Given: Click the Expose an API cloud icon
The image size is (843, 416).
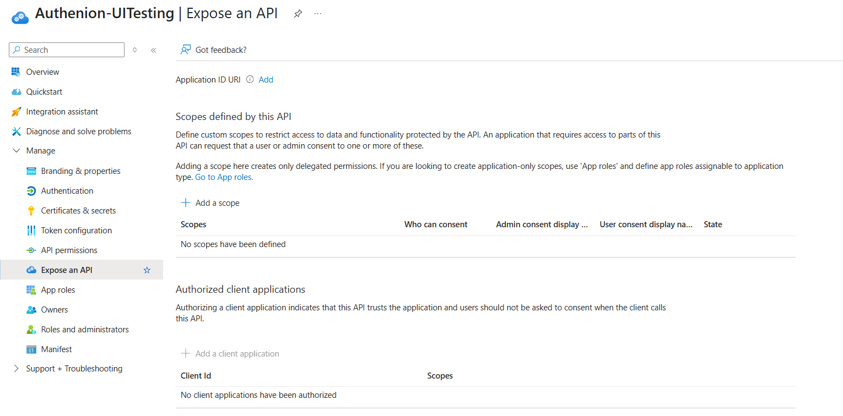Looking at the screenshot, I should [x=31, y=270].
